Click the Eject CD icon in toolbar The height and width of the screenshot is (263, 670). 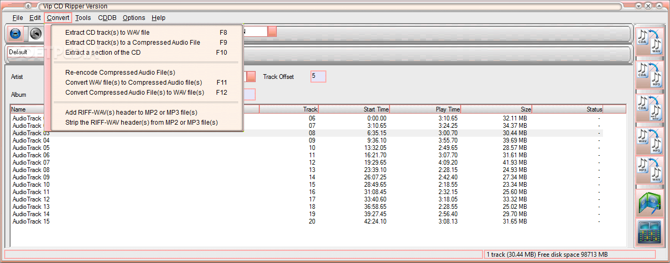pos(16,34)
